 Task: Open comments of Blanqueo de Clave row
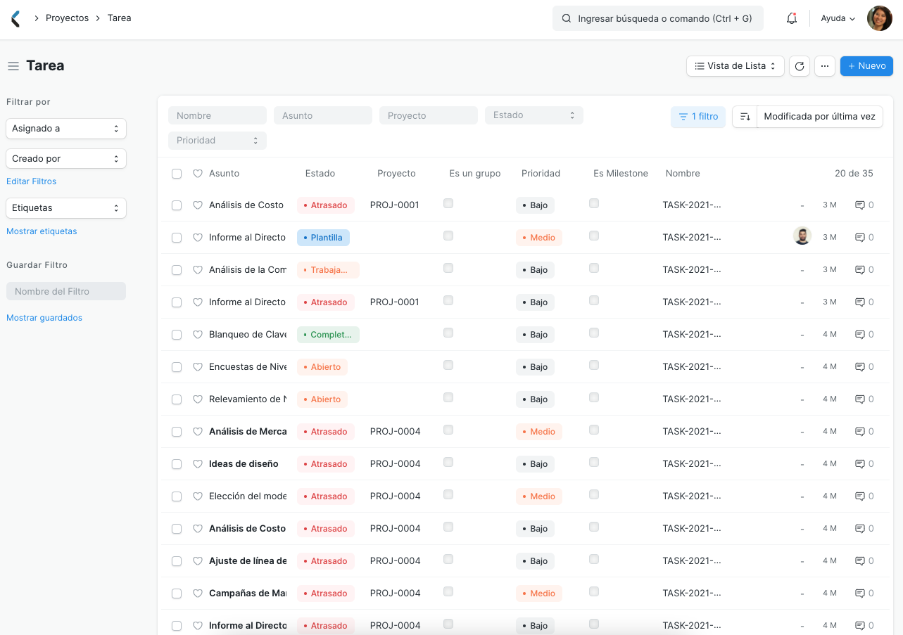[x=864, y=335]
